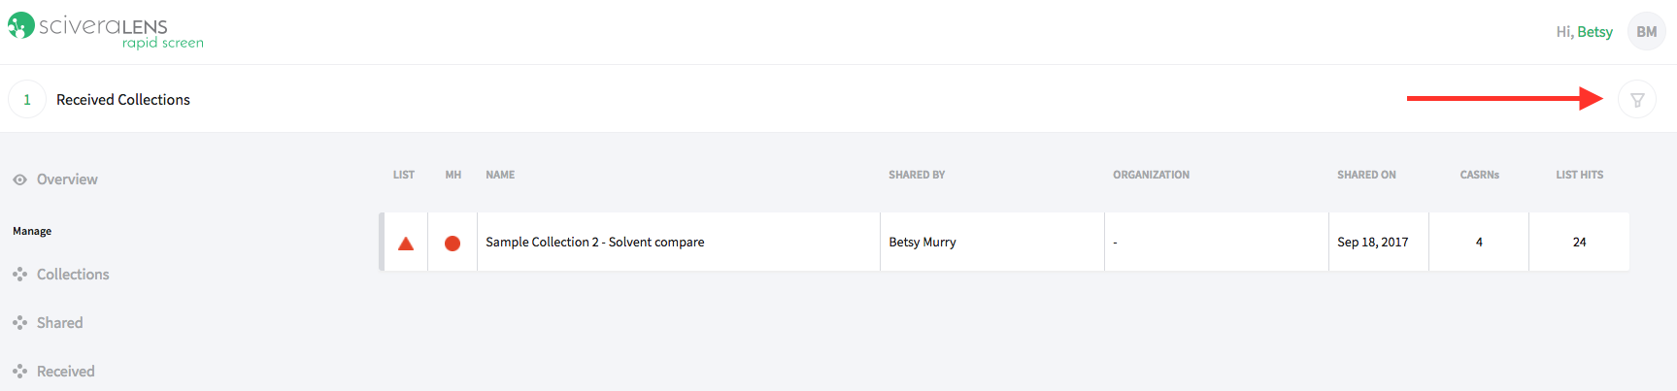Image resolution: width=1677 pixels, height=391 pixels.
Task: Click the Collections sidebar icon
Action: pos(19,275)
